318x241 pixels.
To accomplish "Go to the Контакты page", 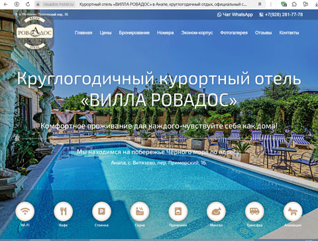I will point(289,32).
